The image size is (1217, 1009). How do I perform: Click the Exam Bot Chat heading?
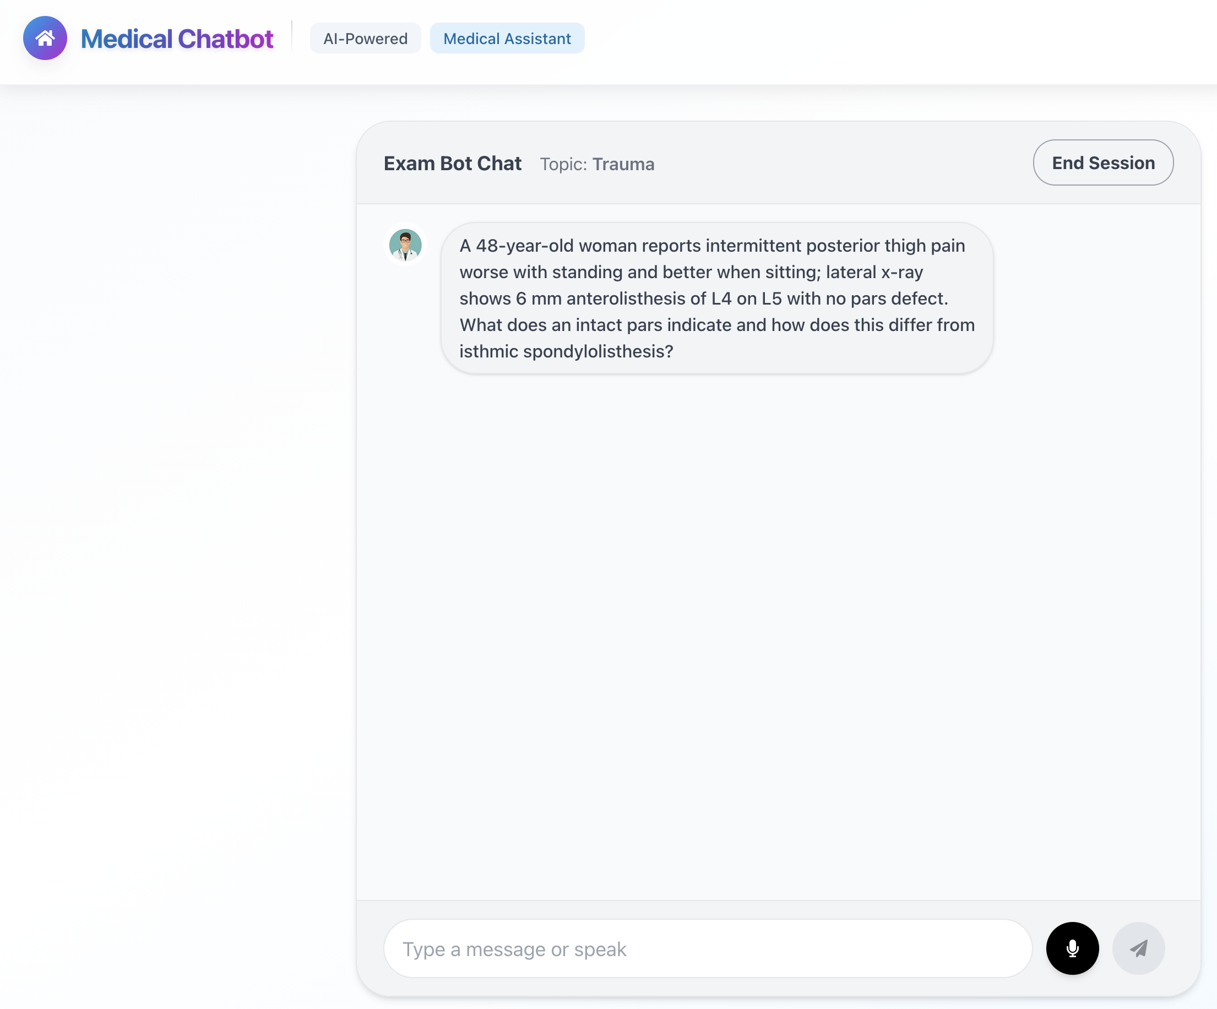point(453,164)
